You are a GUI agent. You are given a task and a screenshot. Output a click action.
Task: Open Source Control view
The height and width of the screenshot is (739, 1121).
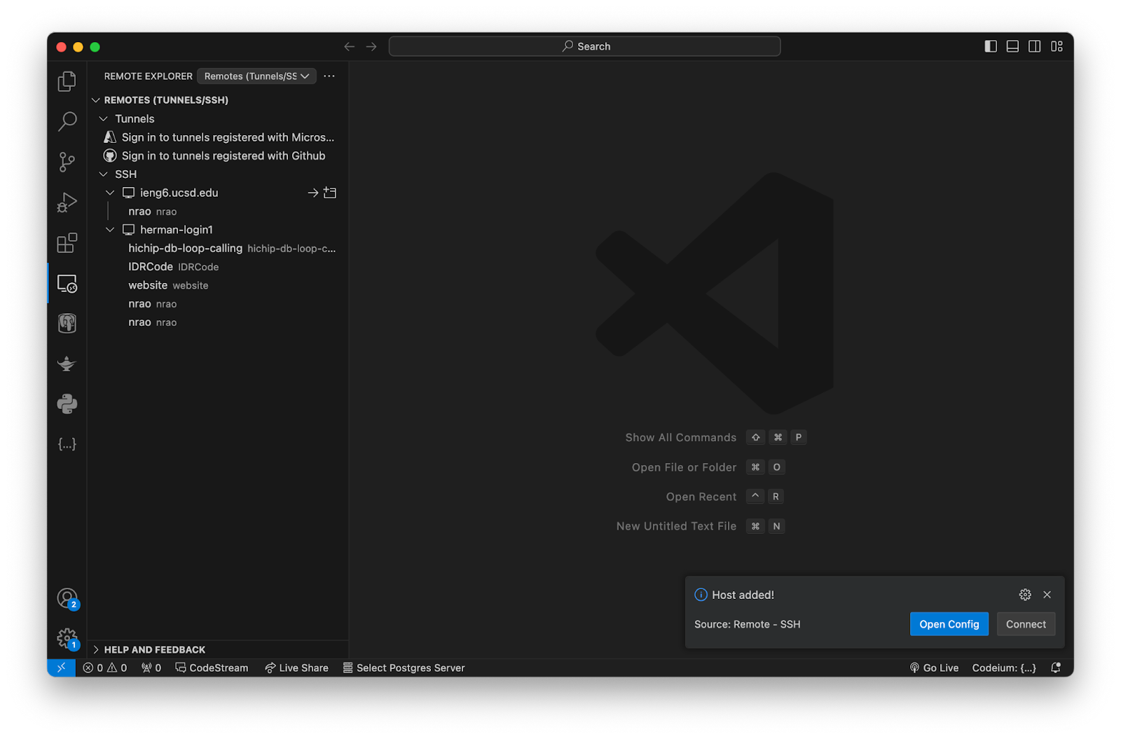click(x=67, y=163)
